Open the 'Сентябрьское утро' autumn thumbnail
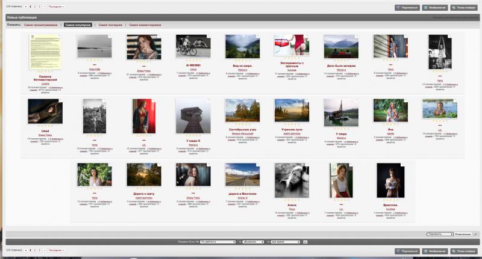 point(243,111)
